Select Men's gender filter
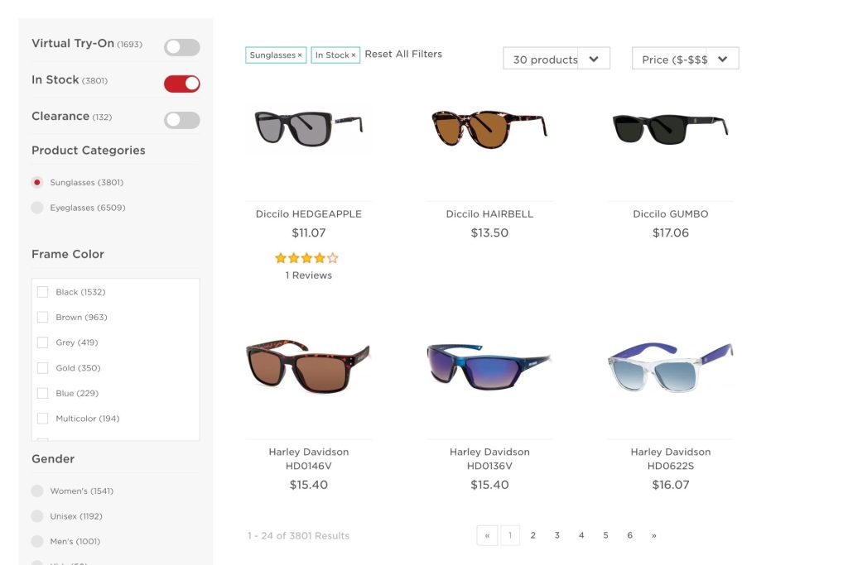848x565 pixels. coord(36,541)
